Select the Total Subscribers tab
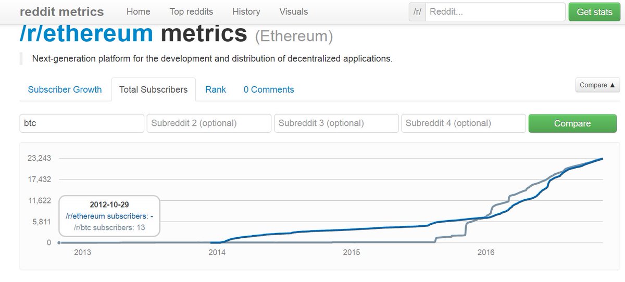 coord(153,89)
